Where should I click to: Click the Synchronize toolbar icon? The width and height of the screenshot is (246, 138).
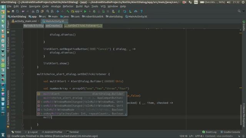17,11
